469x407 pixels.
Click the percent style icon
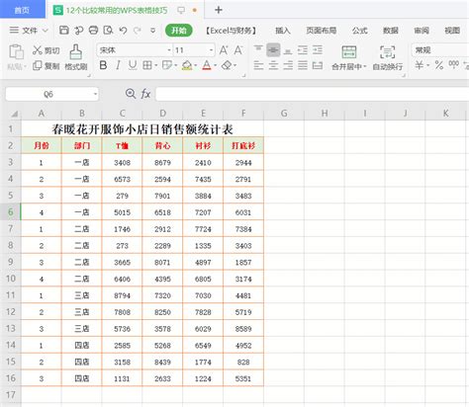click(439, 65)
